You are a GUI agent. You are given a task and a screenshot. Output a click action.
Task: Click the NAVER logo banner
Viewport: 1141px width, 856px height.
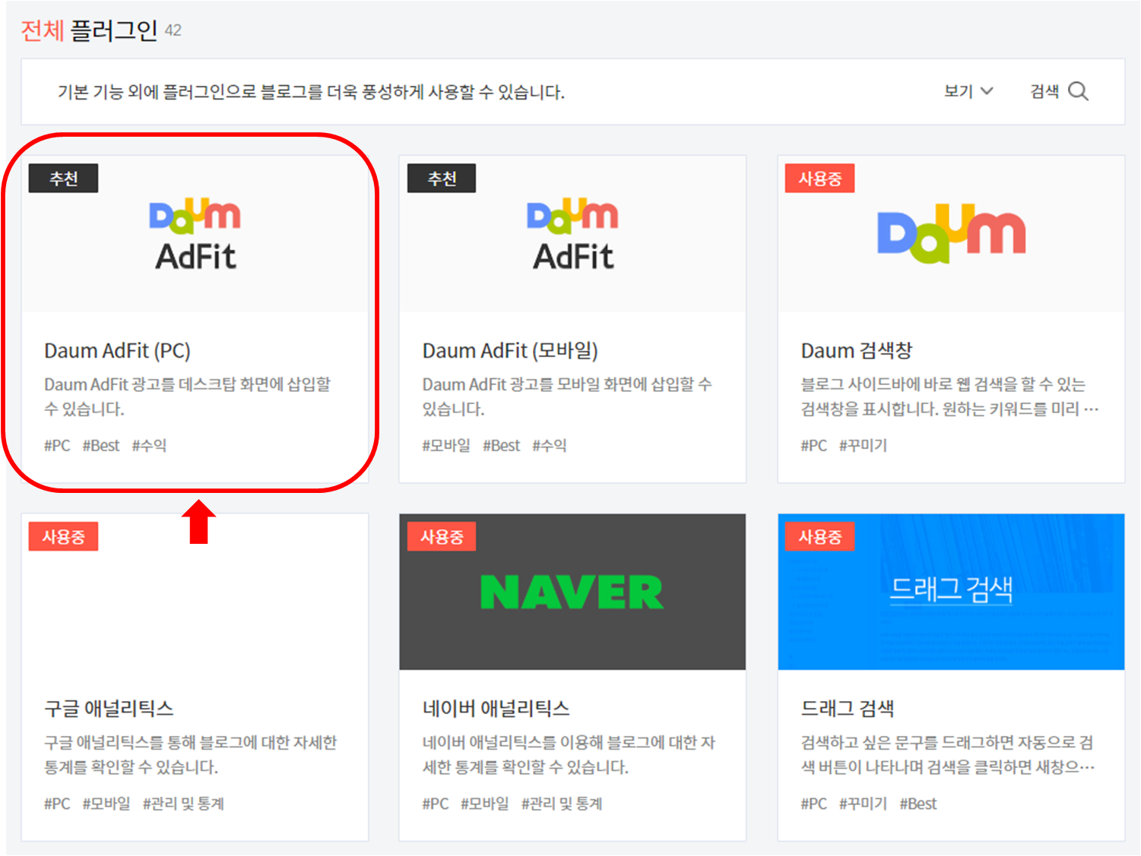click(572, 592)
